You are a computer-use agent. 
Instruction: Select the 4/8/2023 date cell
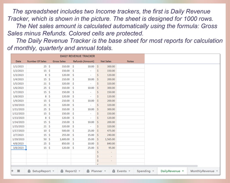coord(19,144)
